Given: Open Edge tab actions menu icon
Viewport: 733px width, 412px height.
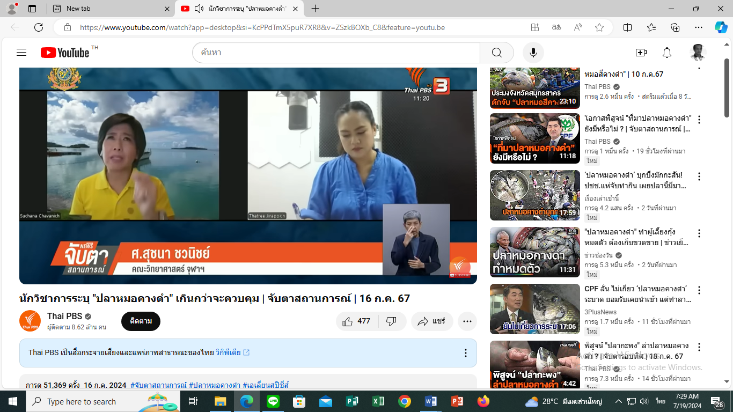Looking at the screenshot, I should click(32, 9).
